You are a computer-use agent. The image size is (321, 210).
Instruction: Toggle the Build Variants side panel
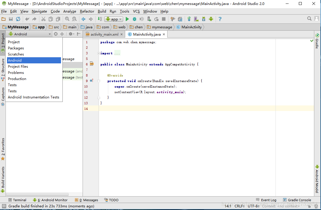click(x=3, y=179)
